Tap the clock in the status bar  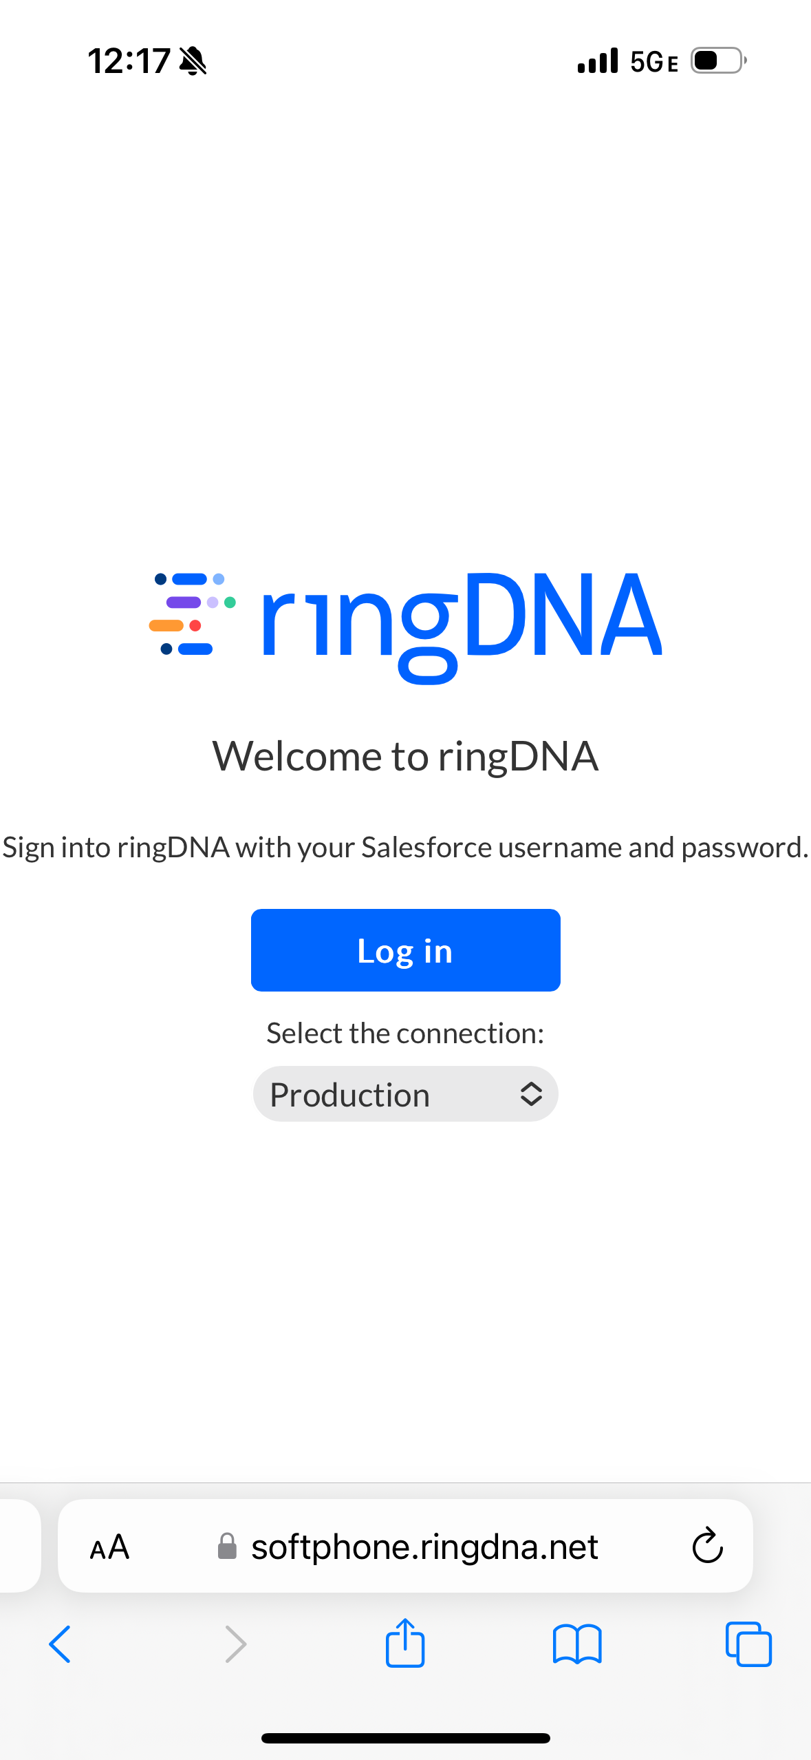129,61
